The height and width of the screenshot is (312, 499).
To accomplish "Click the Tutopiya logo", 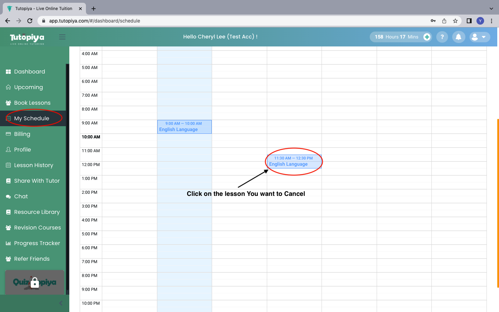I will pyautogui.click(x=27, y=38).
